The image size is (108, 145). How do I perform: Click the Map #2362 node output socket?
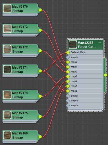click(106, 75)
